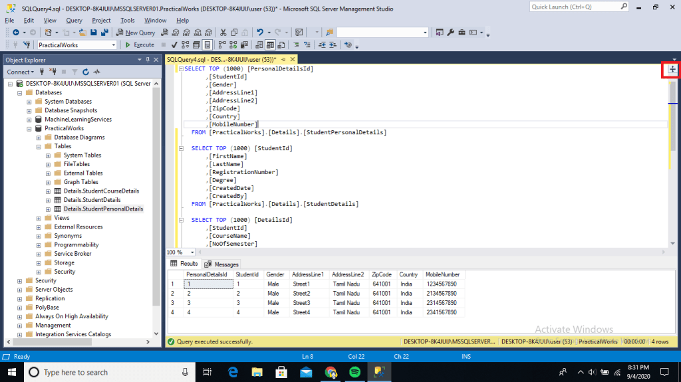
Task: Toggle auto-hide pin on Object Explorer panel
Action: point(148,60)
